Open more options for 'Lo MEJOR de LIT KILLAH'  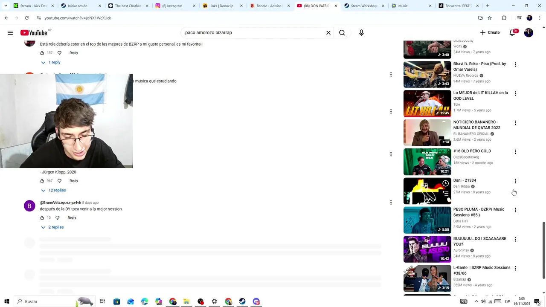(x=515, y=94)
